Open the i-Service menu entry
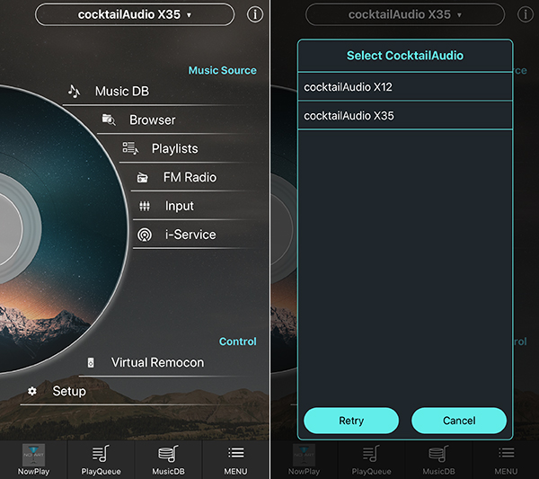 click(190, 235)
